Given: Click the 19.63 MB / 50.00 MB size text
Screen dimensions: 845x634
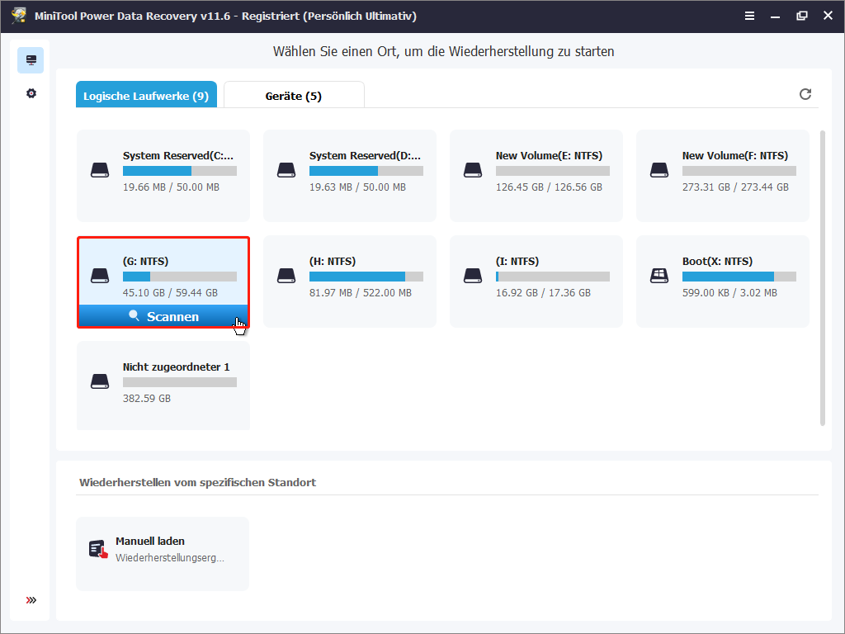Looking at the screenshot, I should click(x=357, y=187).
